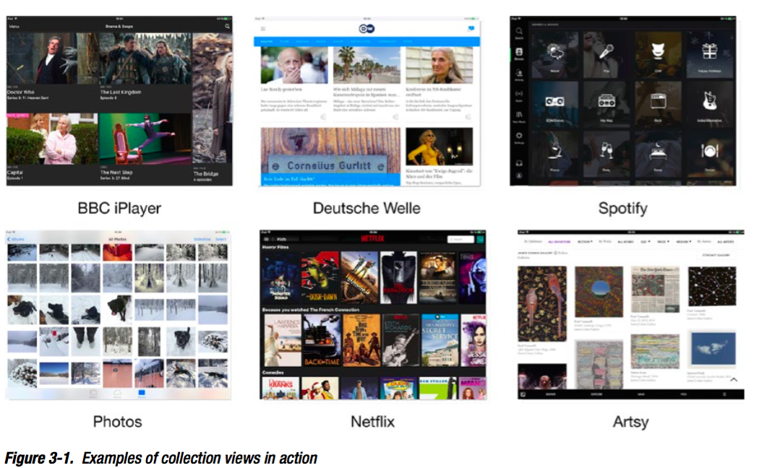
Task: Tap the audio icon under Luc Bondy article
Action: click(323, 117)
